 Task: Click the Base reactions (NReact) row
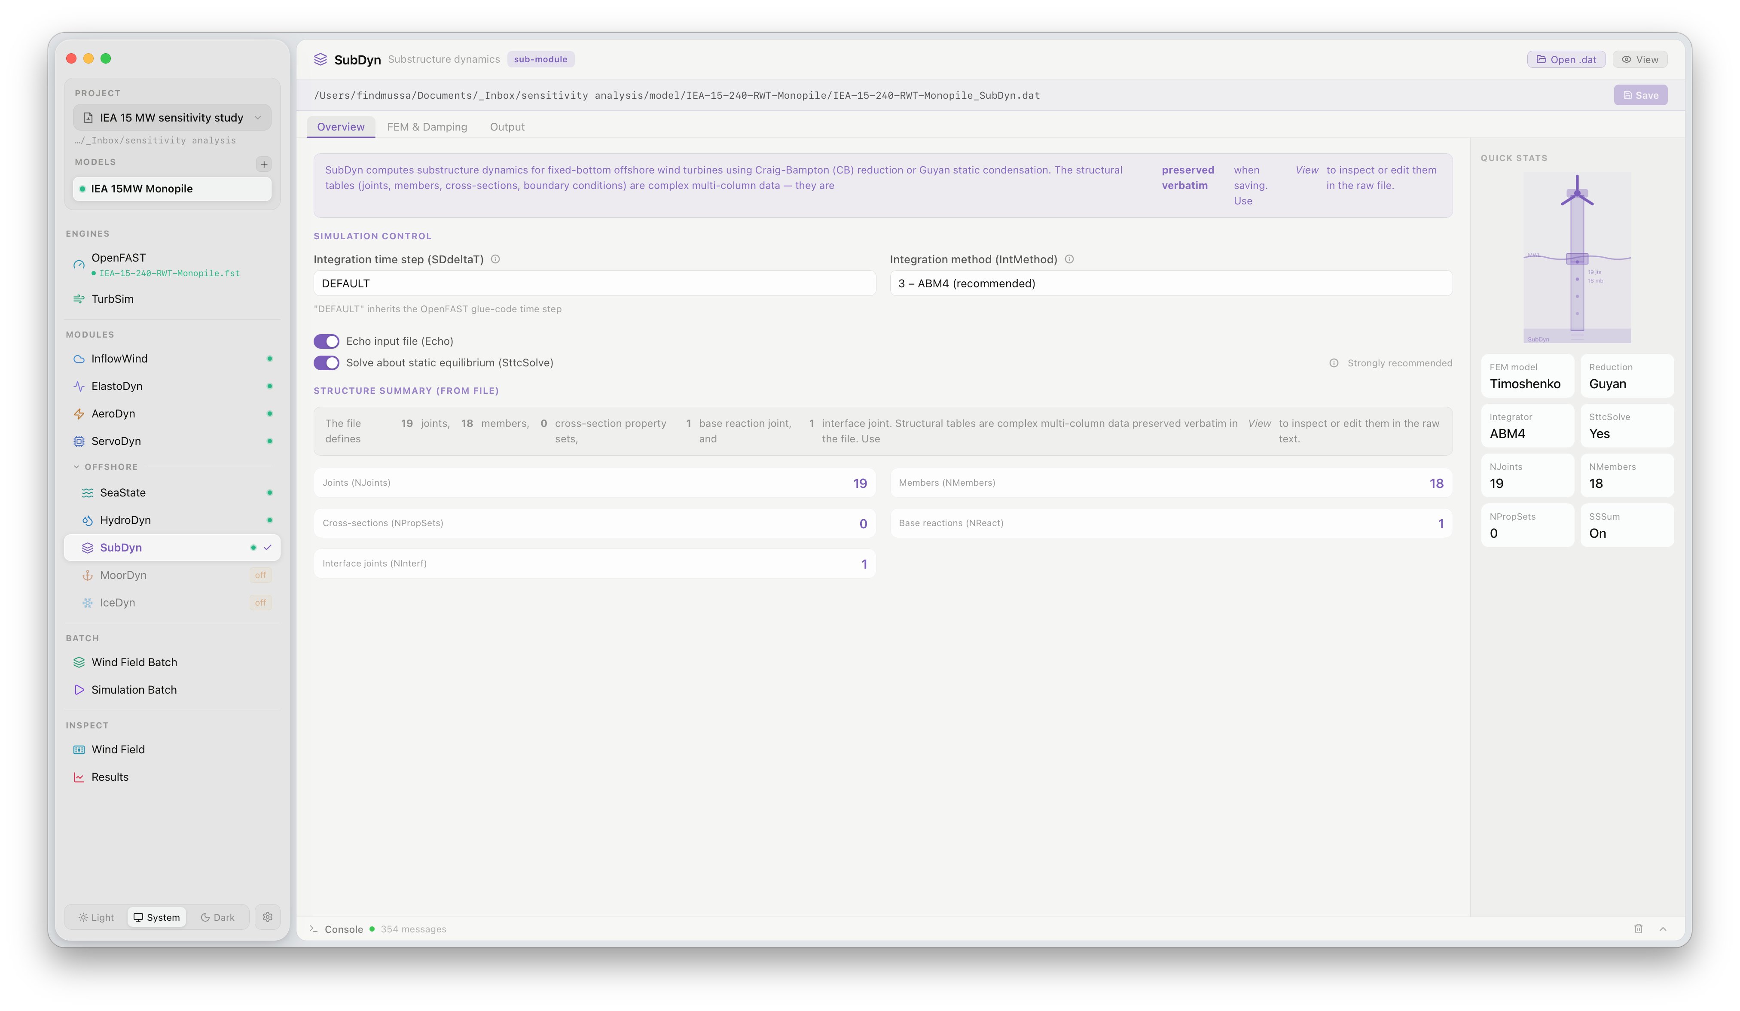pyautogui.click(x=1171, y=524)
